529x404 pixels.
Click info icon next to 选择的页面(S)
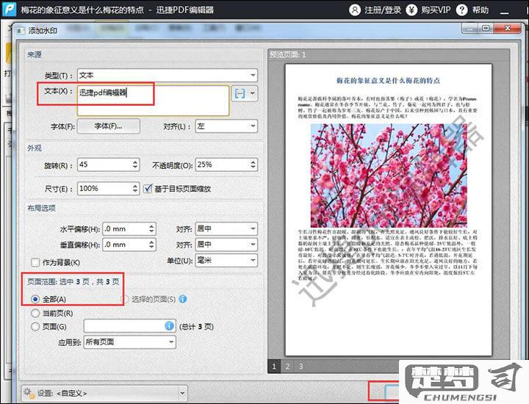(183, 299)
